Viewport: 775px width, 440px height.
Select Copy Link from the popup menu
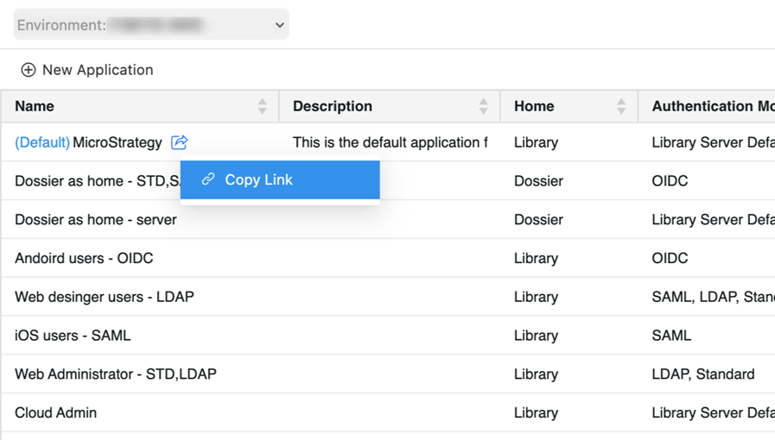point(259,179)
